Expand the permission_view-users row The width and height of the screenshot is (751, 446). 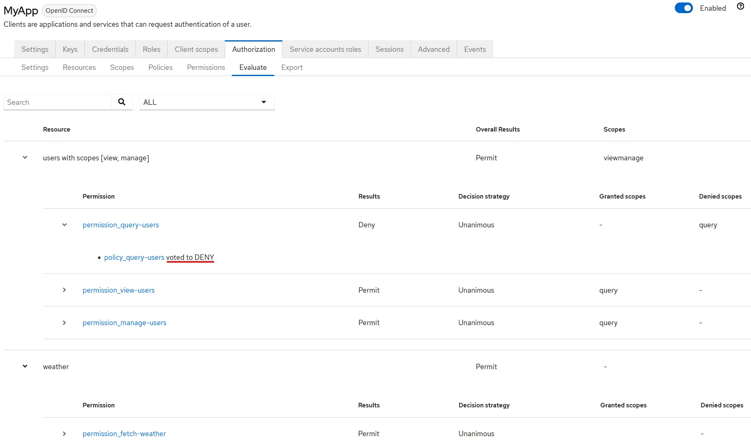tap(65, 290)
